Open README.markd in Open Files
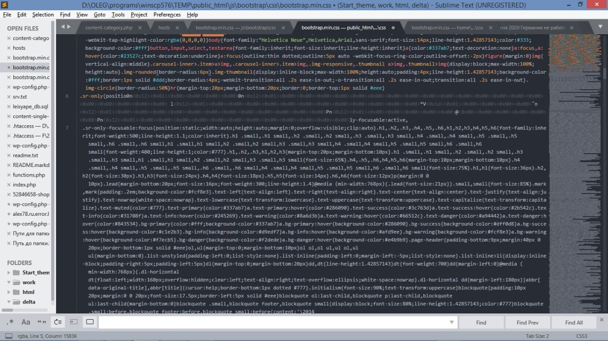This screenshot has height=341, width=608. point(31,165)
